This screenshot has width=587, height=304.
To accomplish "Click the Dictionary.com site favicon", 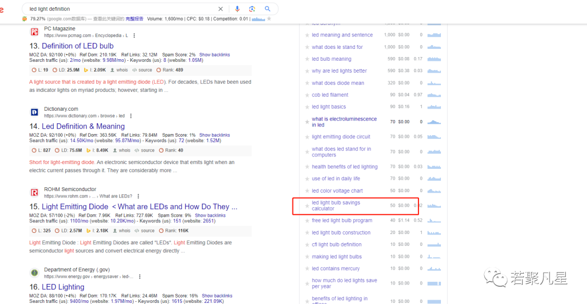I will click(x=34, y=112).
